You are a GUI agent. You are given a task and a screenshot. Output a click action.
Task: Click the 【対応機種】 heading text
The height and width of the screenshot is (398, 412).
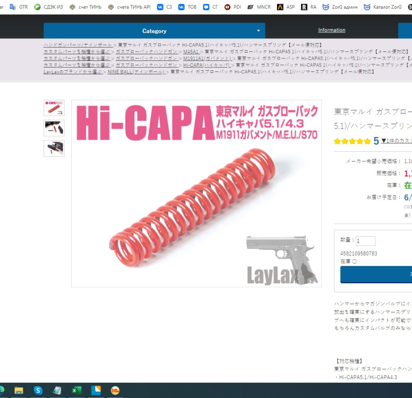point(349,361)
